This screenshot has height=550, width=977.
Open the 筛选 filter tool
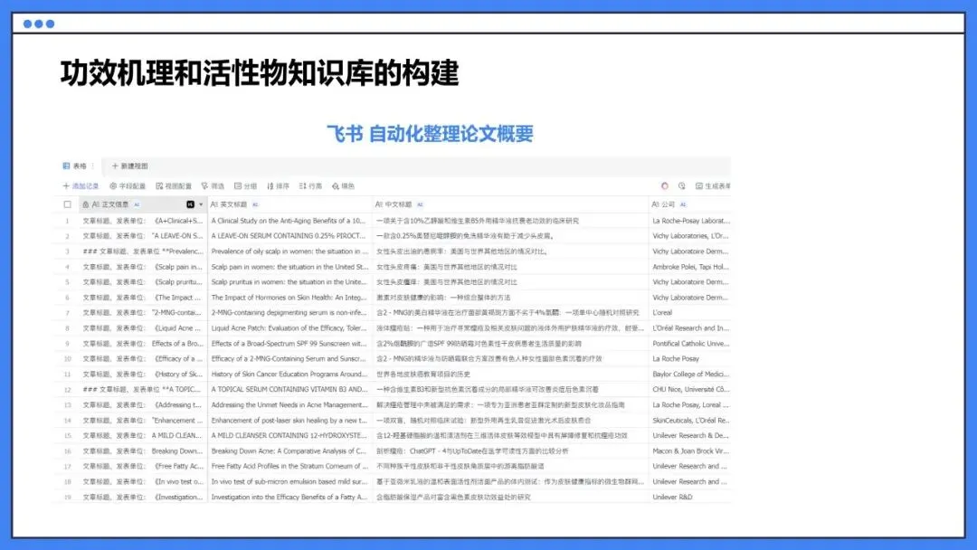tap(213, 186)
